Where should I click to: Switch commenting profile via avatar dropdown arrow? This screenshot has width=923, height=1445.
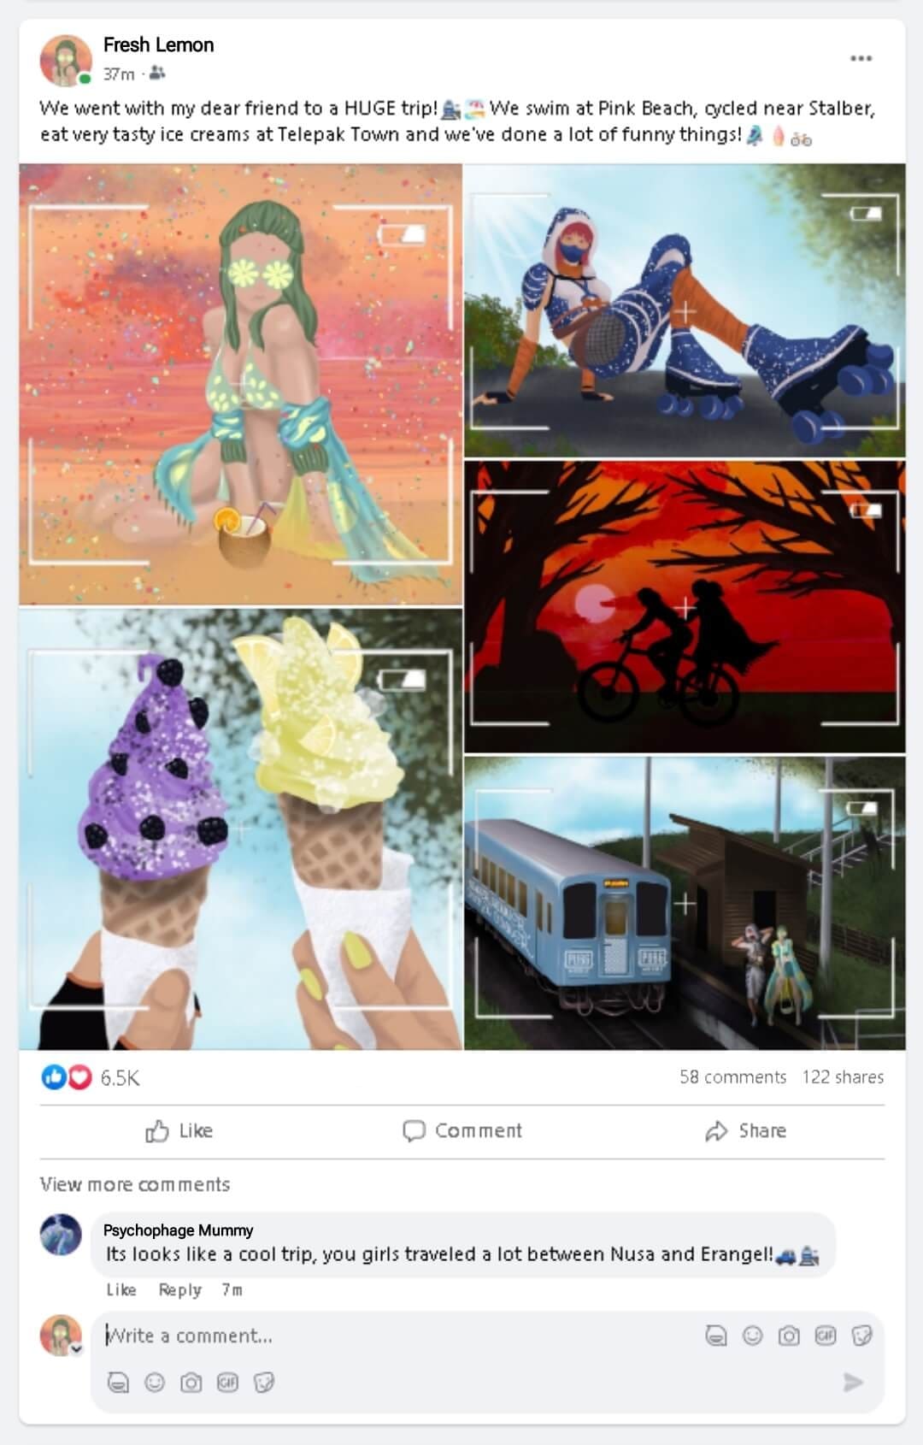76,1349
